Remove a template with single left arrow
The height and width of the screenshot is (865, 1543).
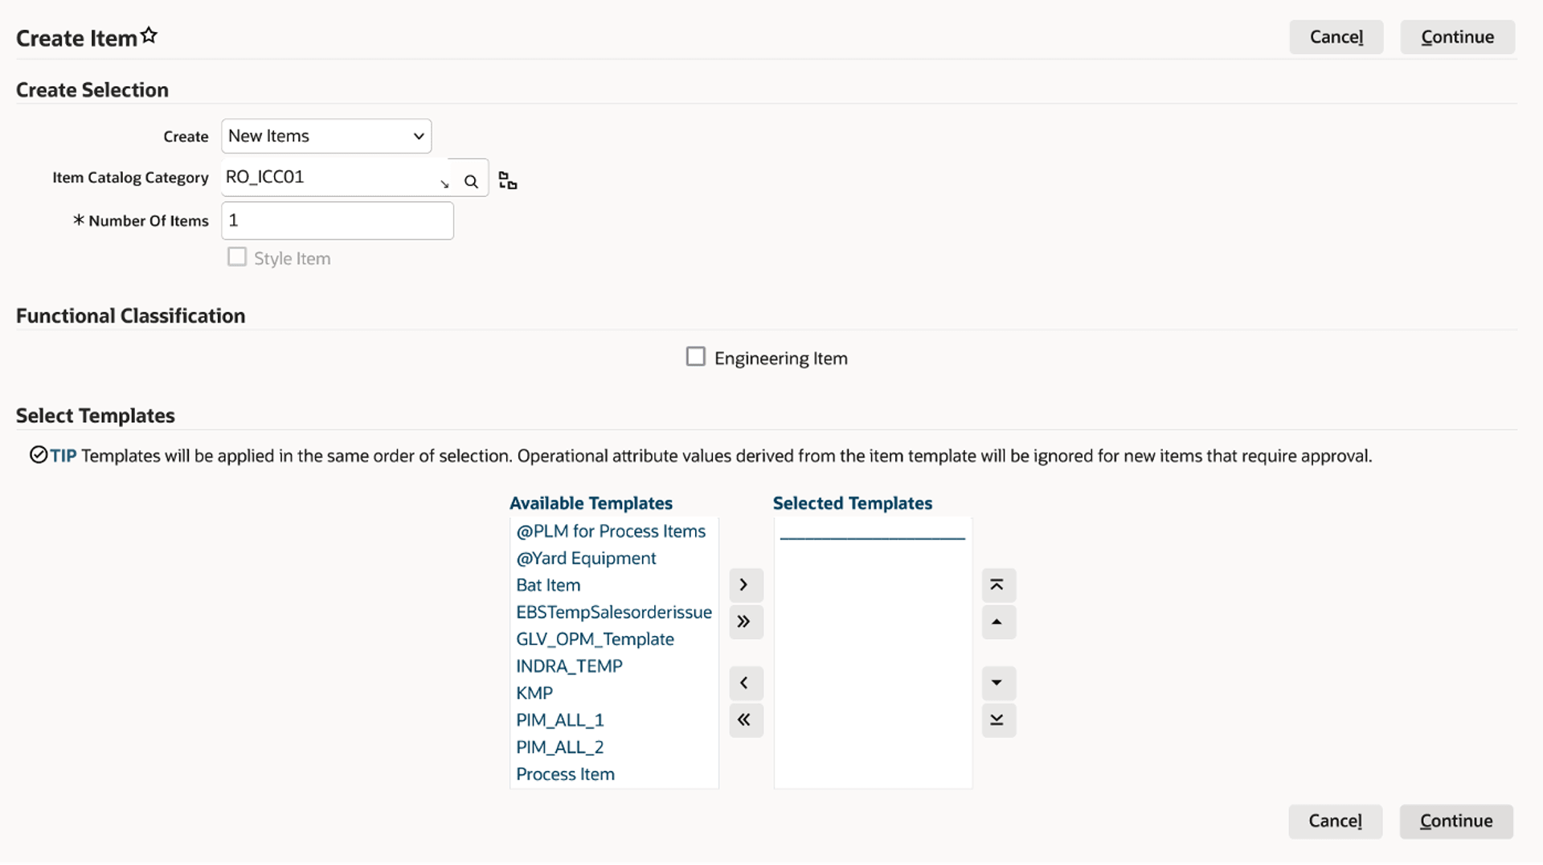coord(744,683)
